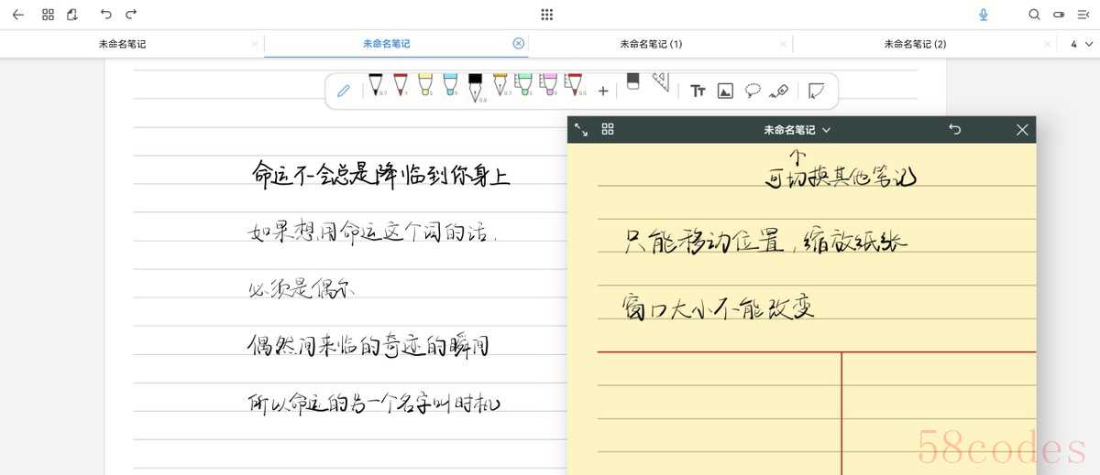Choose the orange-capped fountain pen
Screen dimensions: 1100x475
coord(500,85)
